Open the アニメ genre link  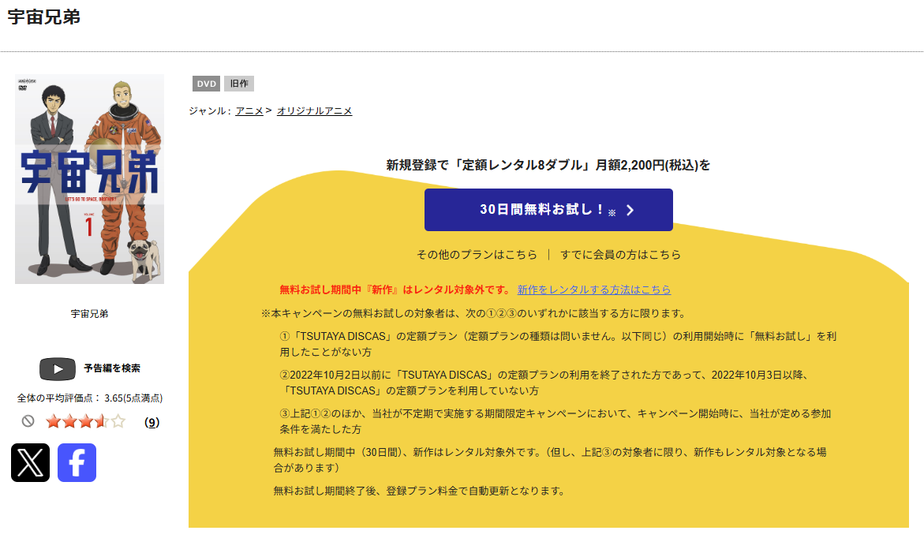tap(249, 110)
